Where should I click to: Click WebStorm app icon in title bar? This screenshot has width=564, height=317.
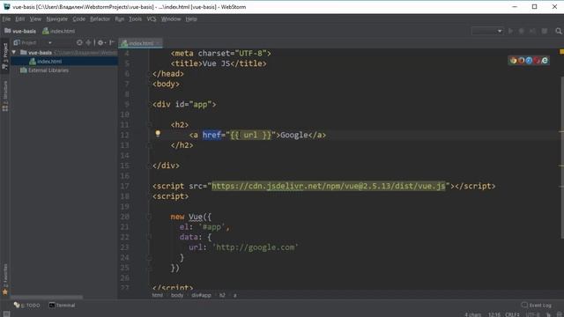pos(6,6)
